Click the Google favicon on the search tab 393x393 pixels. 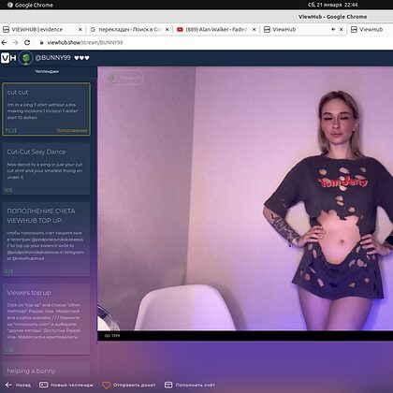93,30
